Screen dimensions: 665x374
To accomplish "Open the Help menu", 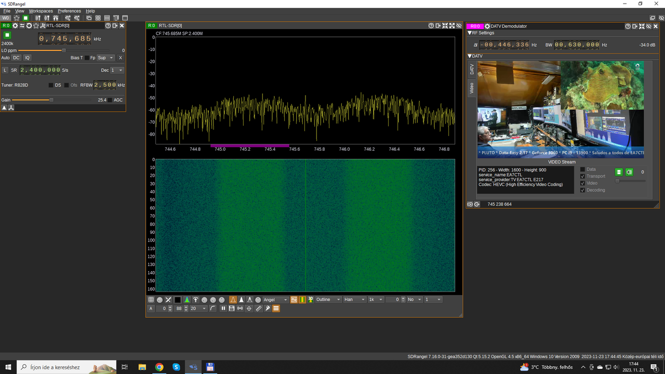I will point(90,11).
